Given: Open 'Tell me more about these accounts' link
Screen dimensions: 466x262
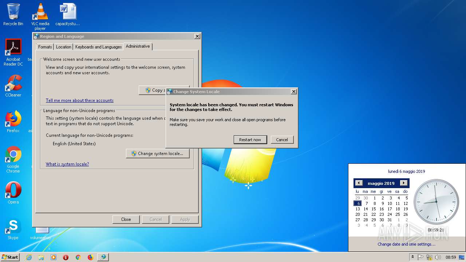Looking at the screenshot, I should pos(80,100).
